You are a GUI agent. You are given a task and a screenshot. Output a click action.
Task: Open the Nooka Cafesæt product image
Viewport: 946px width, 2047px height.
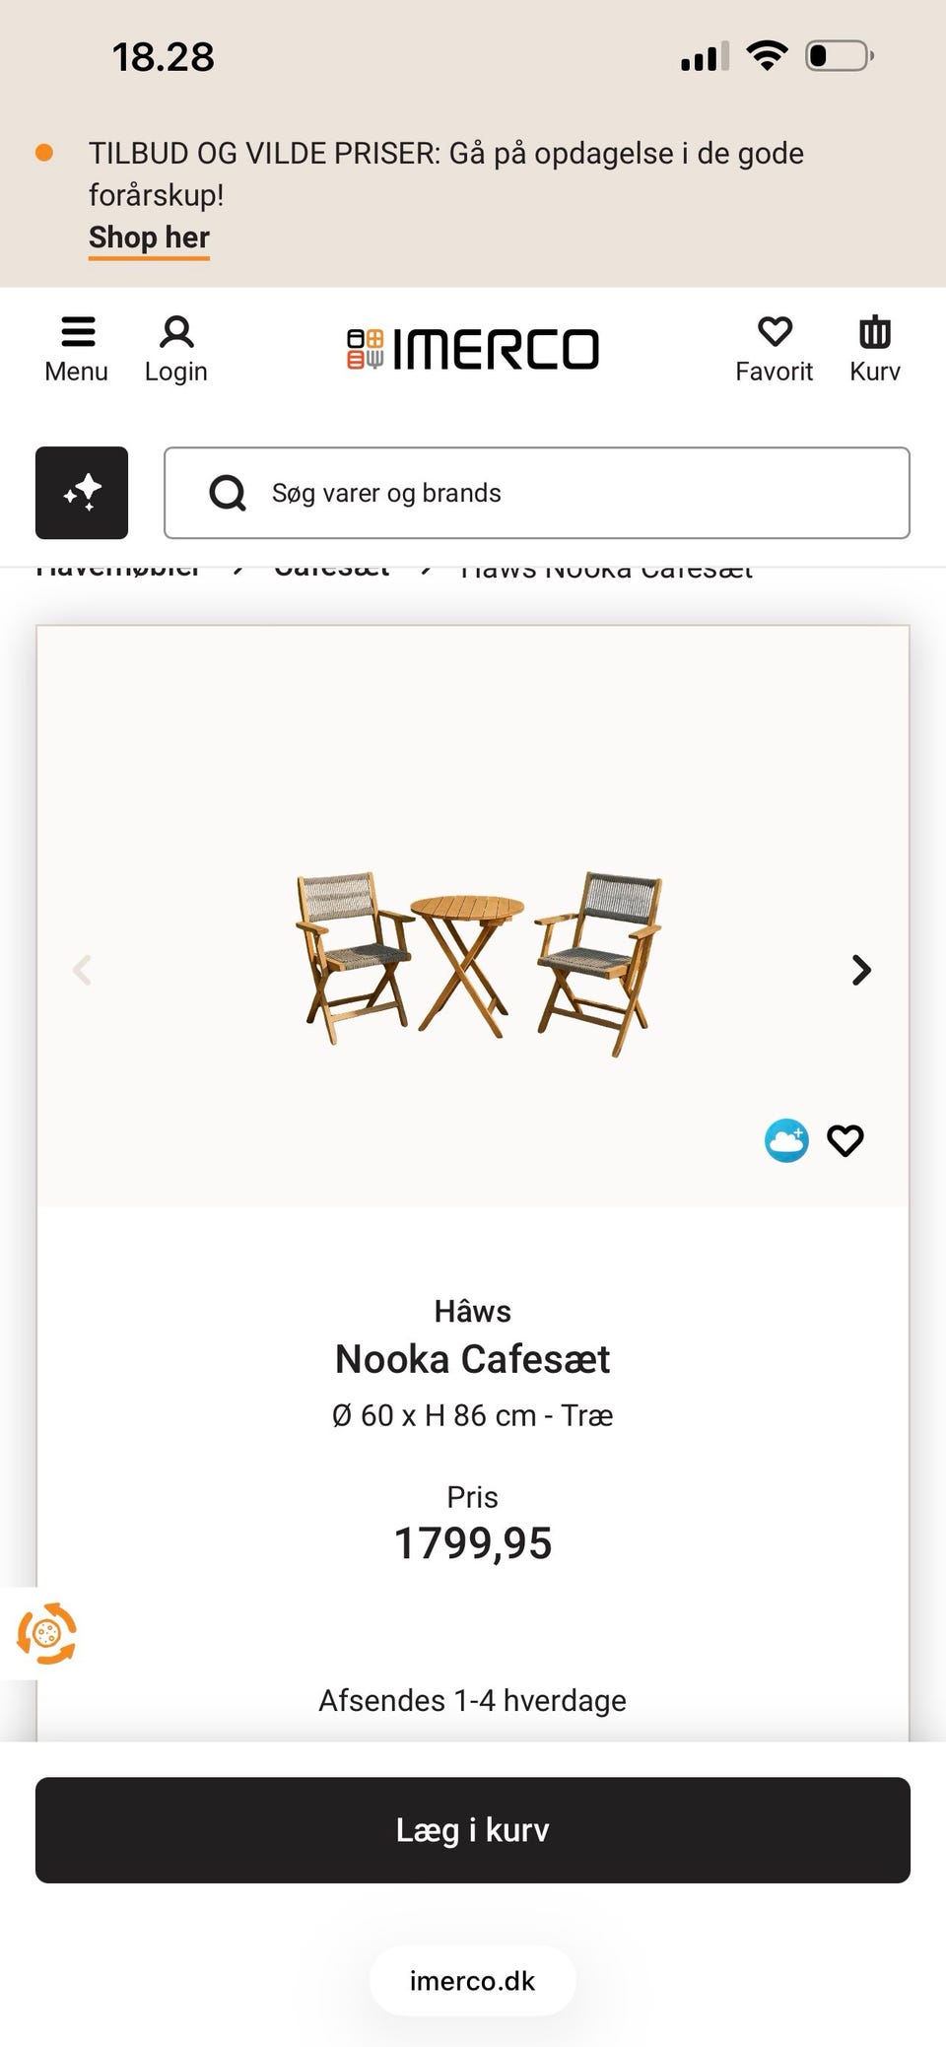479,962
